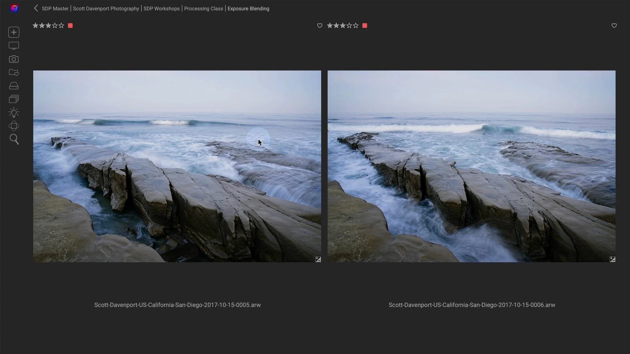
Task: Open the stacked photos albums icon
Action: [13, 99]
